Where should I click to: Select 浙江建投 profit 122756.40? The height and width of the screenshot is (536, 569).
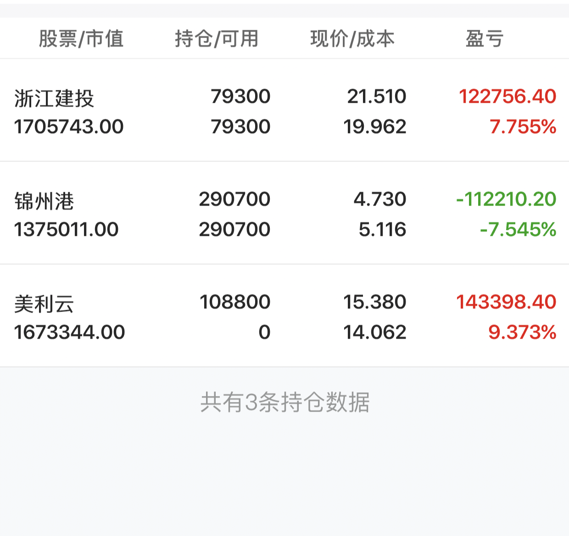508,96
